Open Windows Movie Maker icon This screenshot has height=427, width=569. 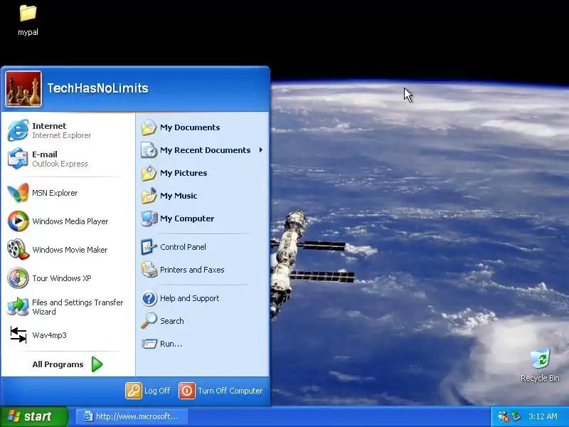pyautogui.click(x=18, y=250)
